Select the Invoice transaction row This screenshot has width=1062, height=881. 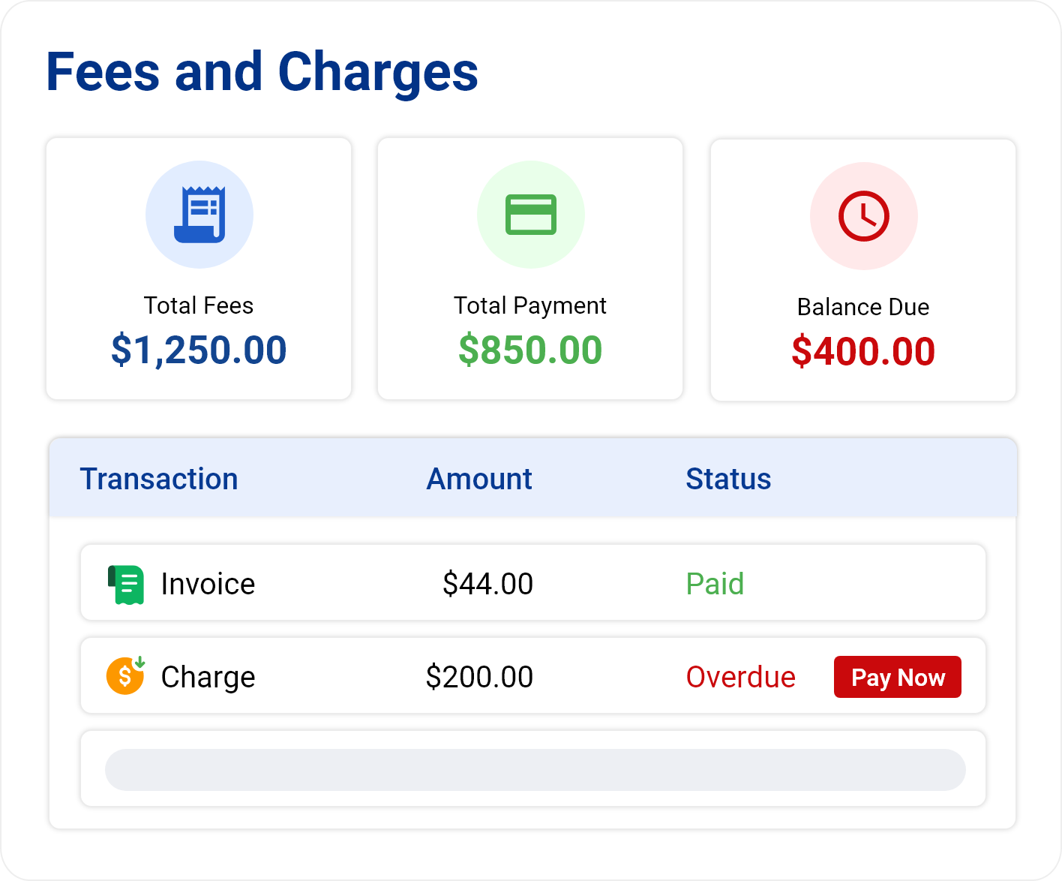(533, 582)
